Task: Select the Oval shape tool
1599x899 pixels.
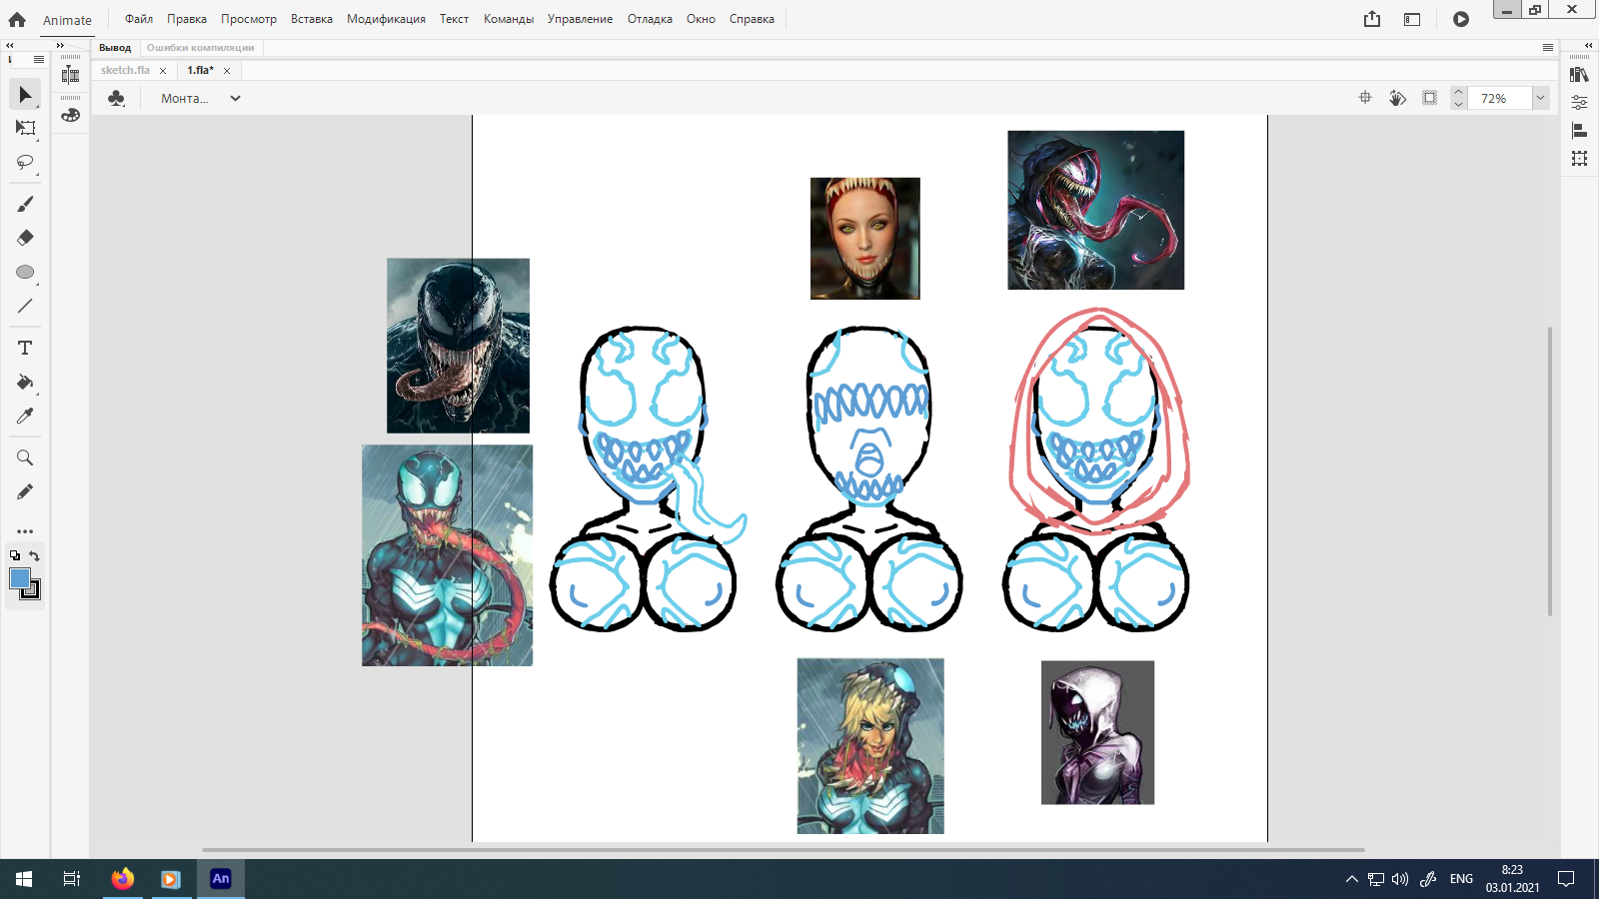Action: click(x=25, y=272)
